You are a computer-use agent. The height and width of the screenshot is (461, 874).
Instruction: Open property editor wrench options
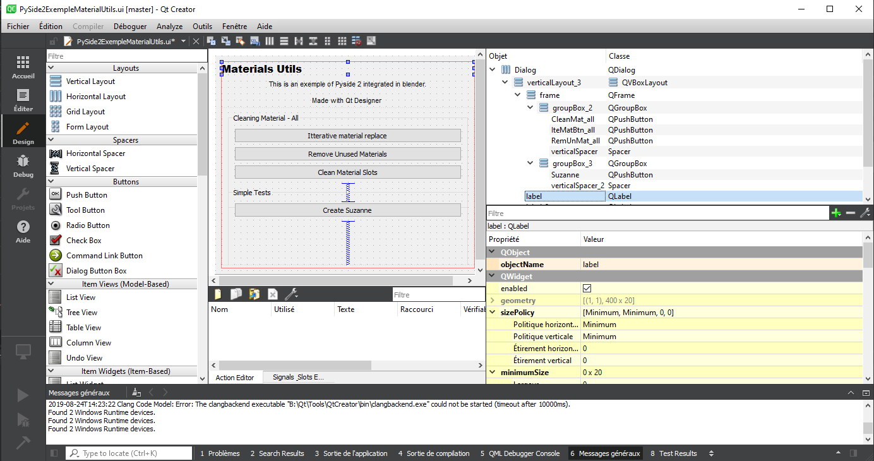coord(865,213)
